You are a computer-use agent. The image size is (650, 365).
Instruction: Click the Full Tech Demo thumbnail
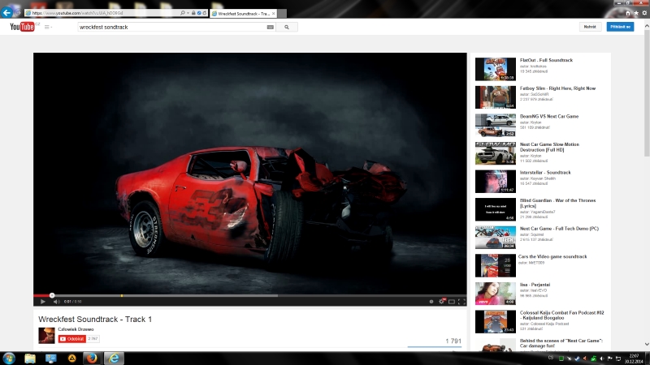(x=496, y=238)
